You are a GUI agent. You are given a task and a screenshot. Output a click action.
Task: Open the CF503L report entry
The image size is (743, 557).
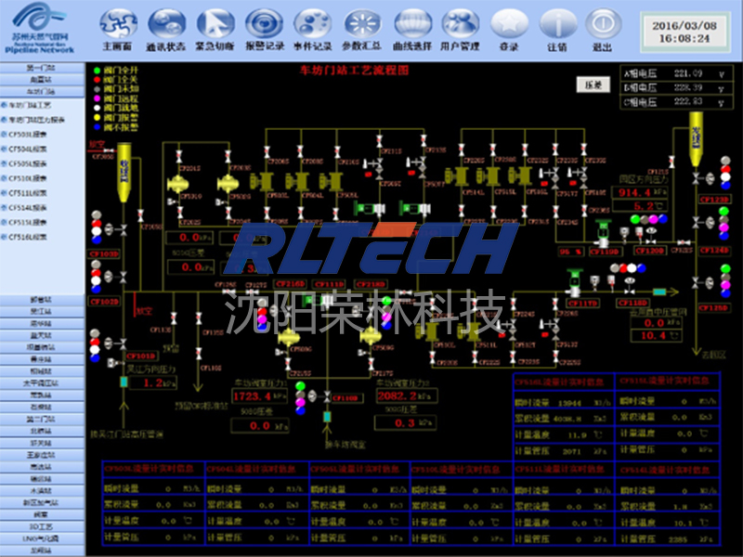[27, 135]
